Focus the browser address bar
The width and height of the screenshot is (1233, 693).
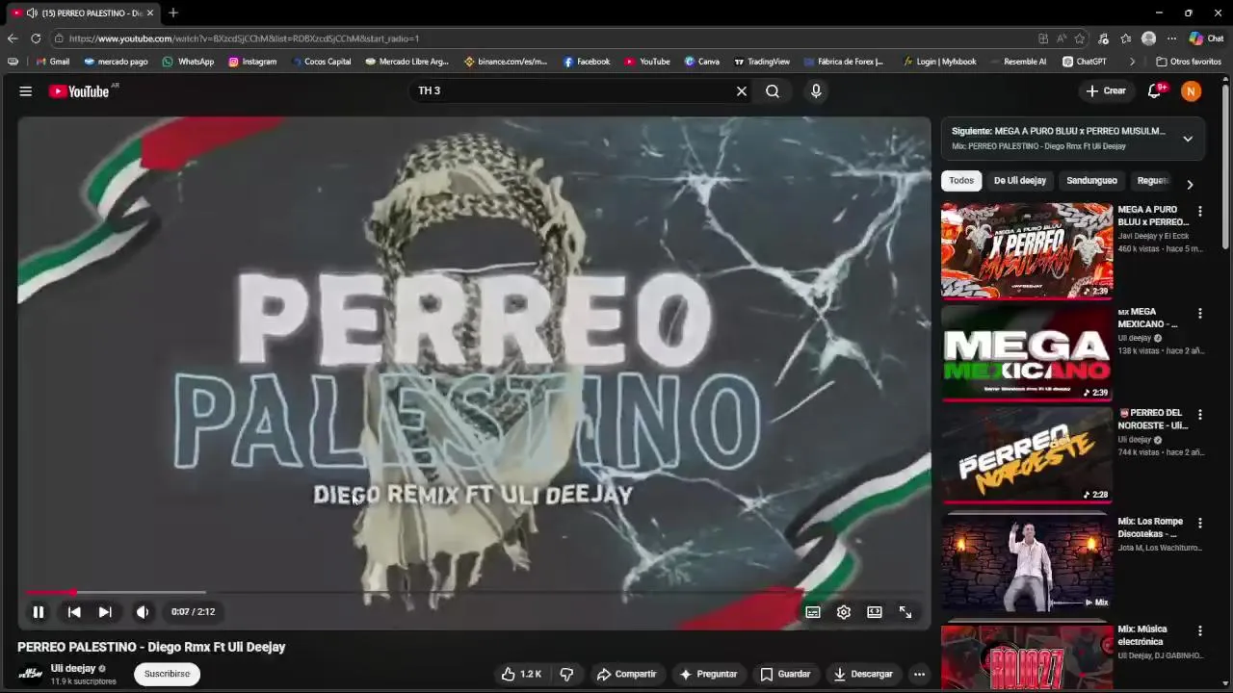click(x=539, y=38)
